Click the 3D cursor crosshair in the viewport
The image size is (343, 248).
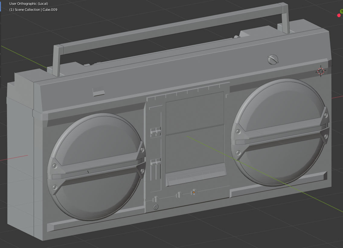[321, 71]
